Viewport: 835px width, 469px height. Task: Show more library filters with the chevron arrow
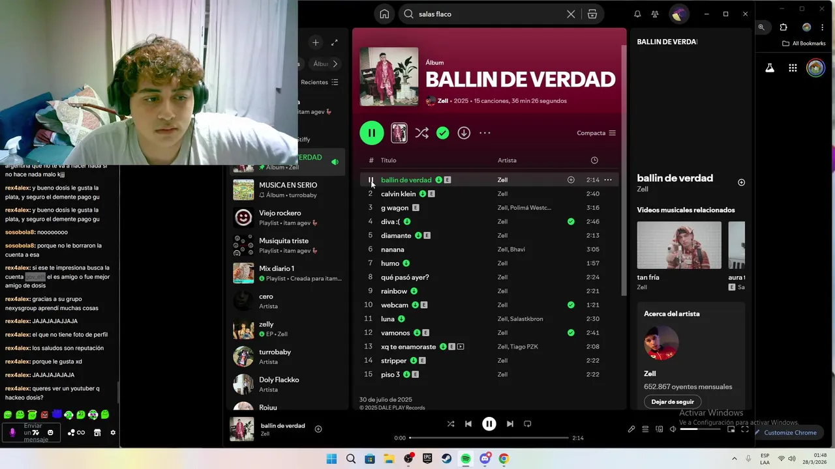pyautogui.click(x=335, y=64)
